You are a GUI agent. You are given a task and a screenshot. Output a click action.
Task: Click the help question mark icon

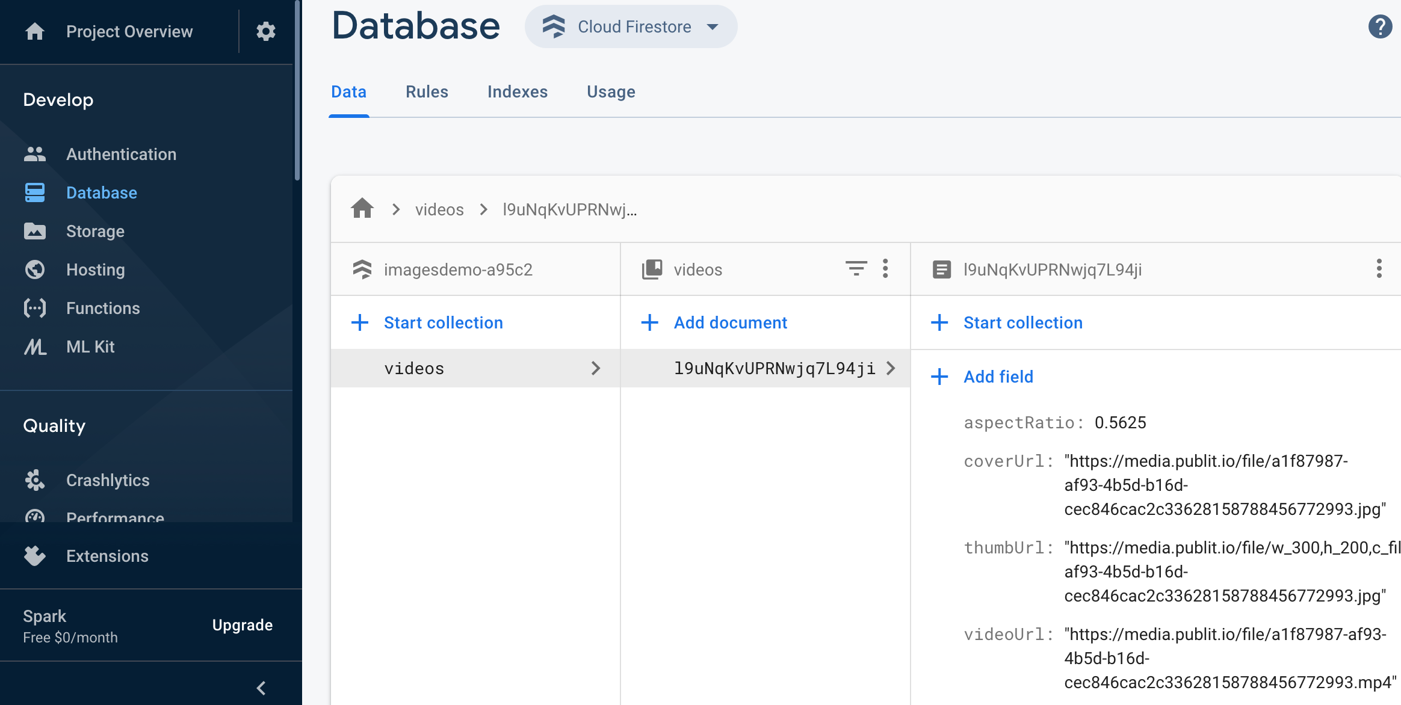(1379, 27)
